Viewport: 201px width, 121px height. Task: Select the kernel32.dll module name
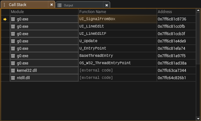[27, 71]
